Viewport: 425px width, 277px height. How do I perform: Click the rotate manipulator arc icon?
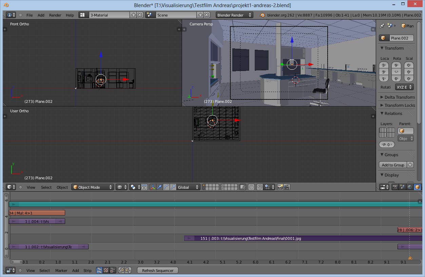pos(166,187)
